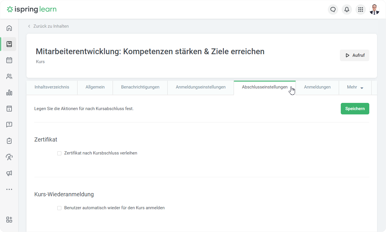Open the reports bar chart icon
This screenshot has width=386, height=232.
(x=9, y=93)
